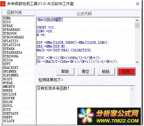This screenshot has width=144, height=126.
Task: Select $PEAKBARS in the function list
Action: coord(11,30)
